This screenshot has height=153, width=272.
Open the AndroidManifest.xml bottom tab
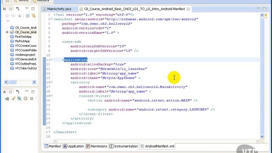pyautogui.click(x=157, y=146)
